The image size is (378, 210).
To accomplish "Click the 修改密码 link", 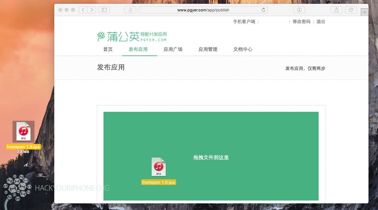I will [x=302, y=22].
